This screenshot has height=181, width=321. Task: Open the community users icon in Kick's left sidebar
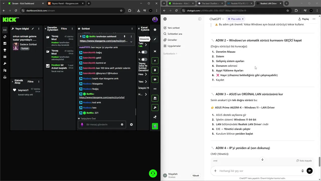coord(5,70)
